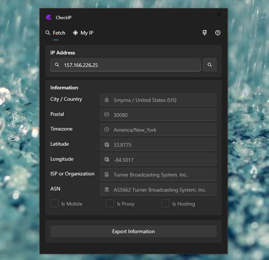Click the City / Country label
Image resolution: width=269 pixels, height=260 pixels.
click(x=66, y=99)
